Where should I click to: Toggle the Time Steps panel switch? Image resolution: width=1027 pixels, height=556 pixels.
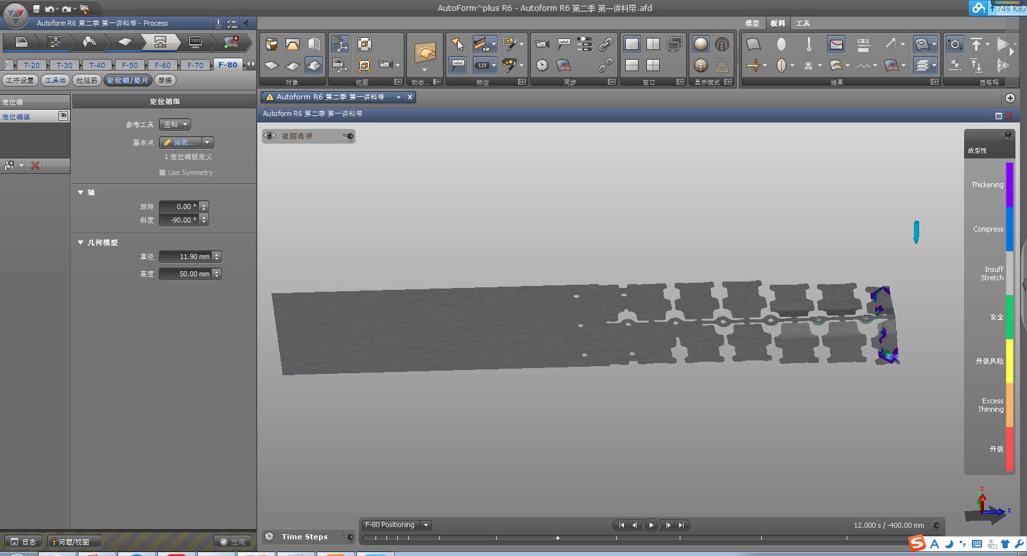pyautogui.click(x=348, y=537)
